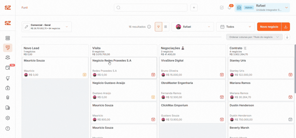Click the download icon next to Novo negócio

pos(286,27)
